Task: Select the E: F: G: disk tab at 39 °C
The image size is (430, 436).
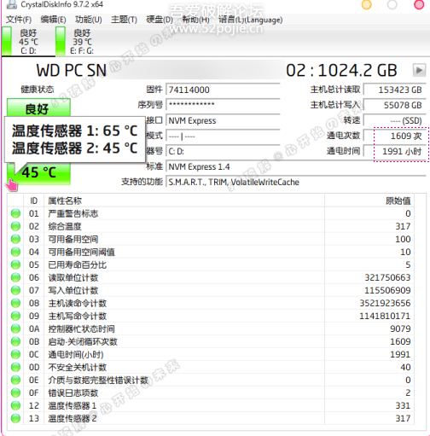Action: (81, 42)
